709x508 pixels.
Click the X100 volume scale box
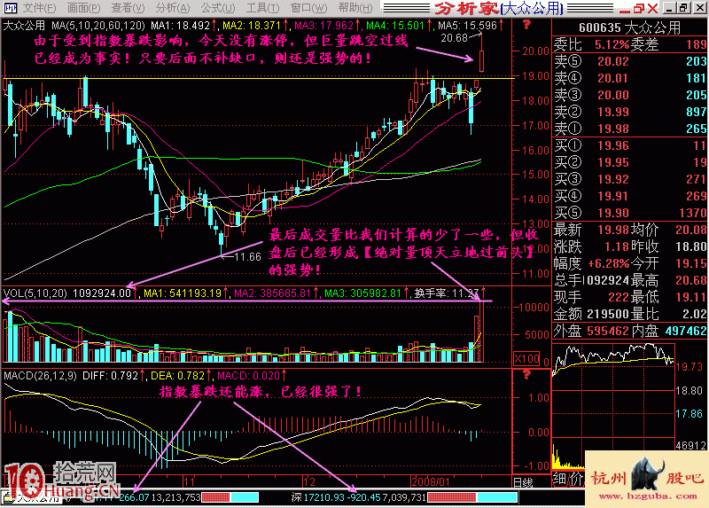[526, 359]
